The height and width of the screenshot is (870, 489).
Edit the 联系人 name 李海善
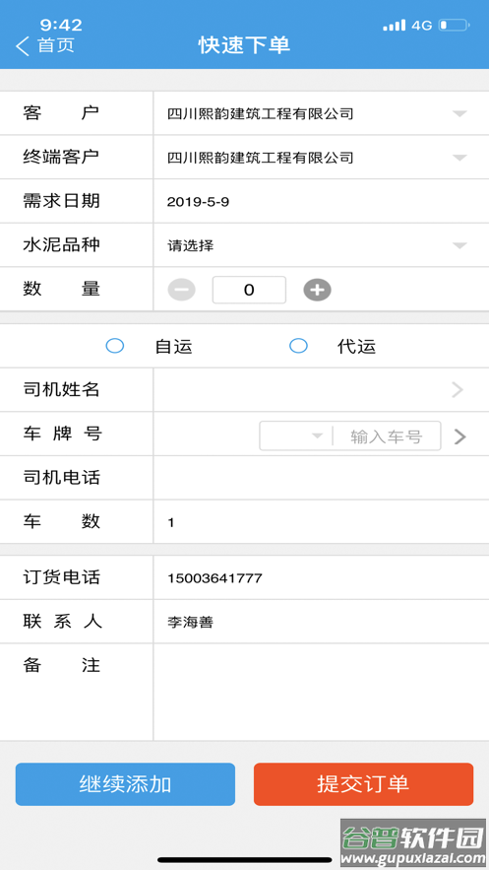pos(191,623)
